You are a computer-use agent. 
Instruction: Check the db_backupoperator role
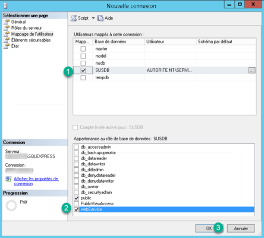coord(76,153)
